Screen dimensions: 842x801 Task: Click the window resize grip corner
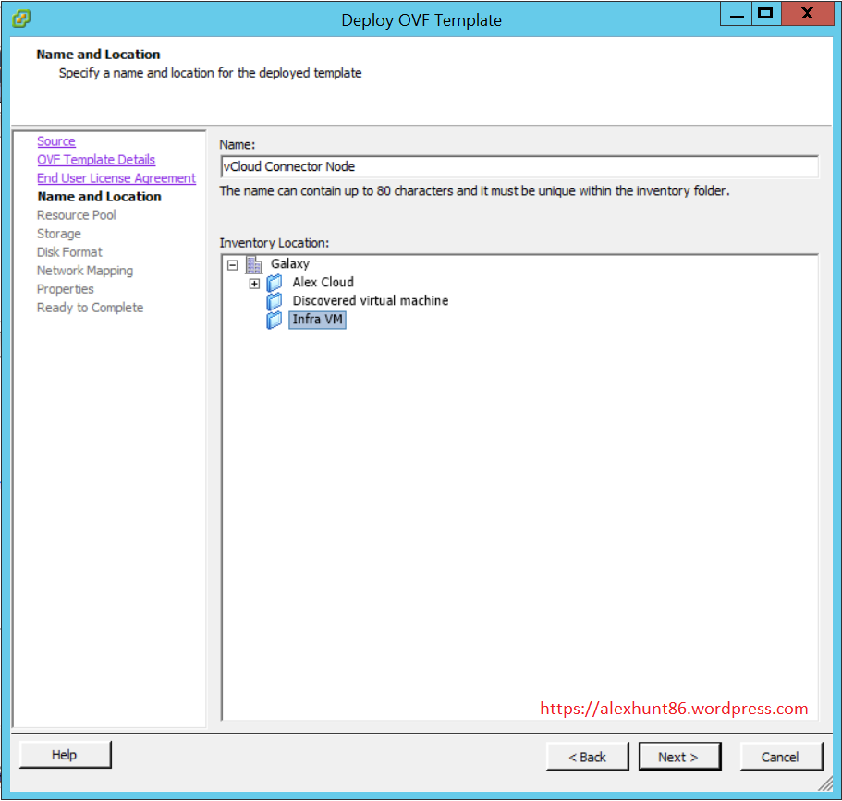pyautogui.click(x=825, y=783)
